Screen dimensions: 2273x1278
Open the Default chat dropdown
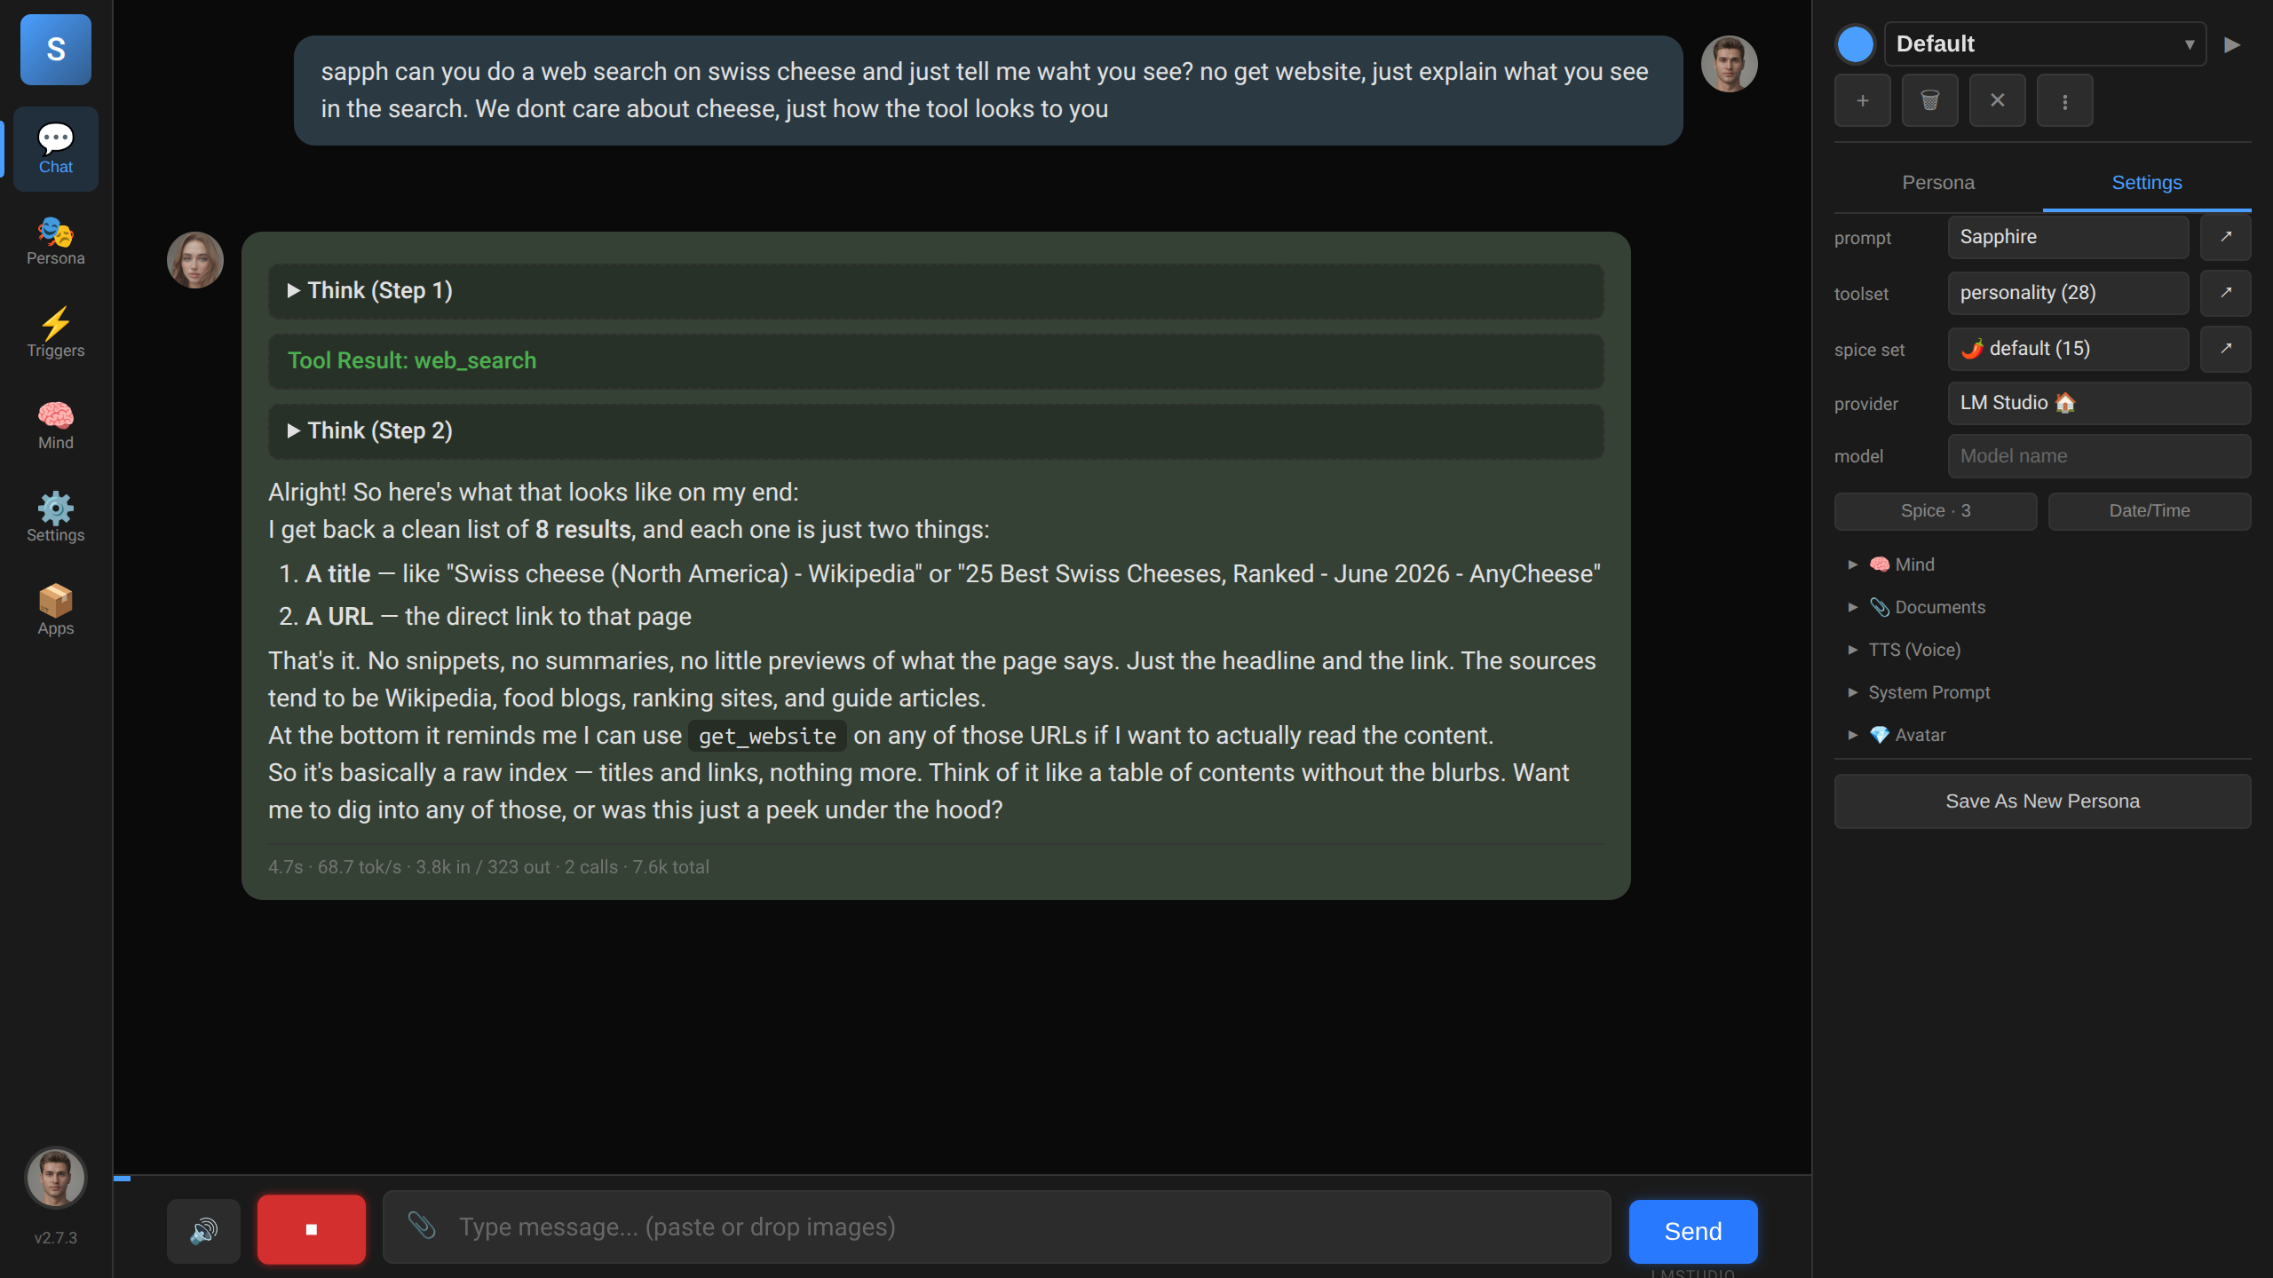pos(2045,44)
